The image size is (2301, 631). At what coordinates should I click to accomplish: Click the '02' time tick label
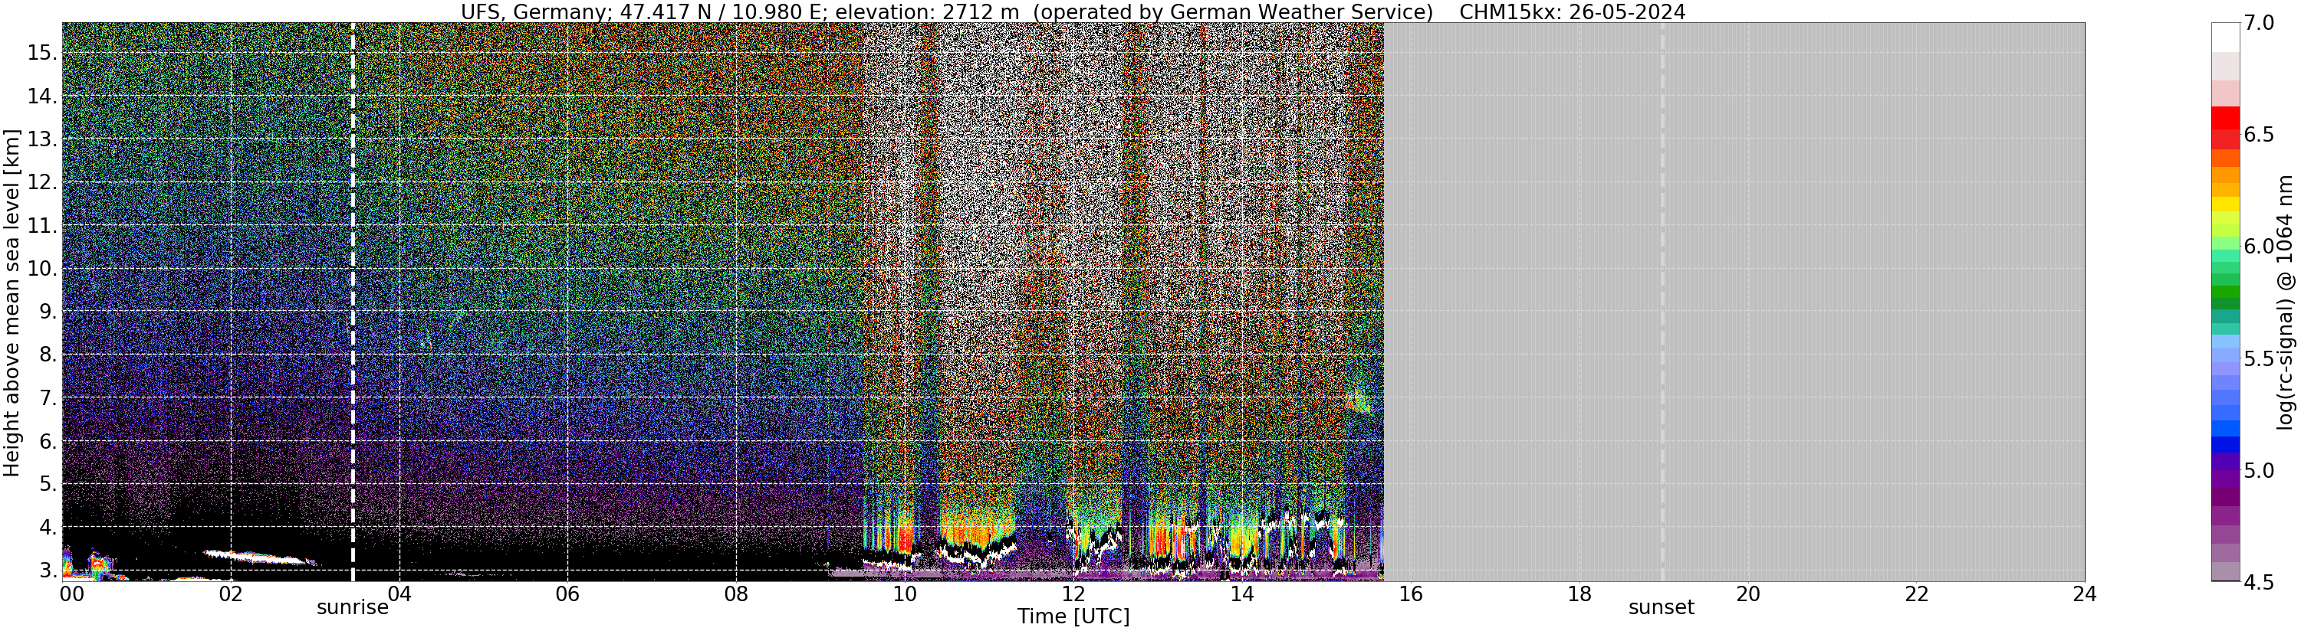231,593
